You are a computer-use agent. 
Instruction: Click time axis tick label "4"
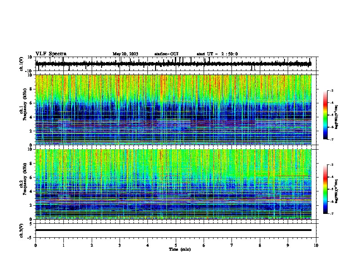[148, 245]
